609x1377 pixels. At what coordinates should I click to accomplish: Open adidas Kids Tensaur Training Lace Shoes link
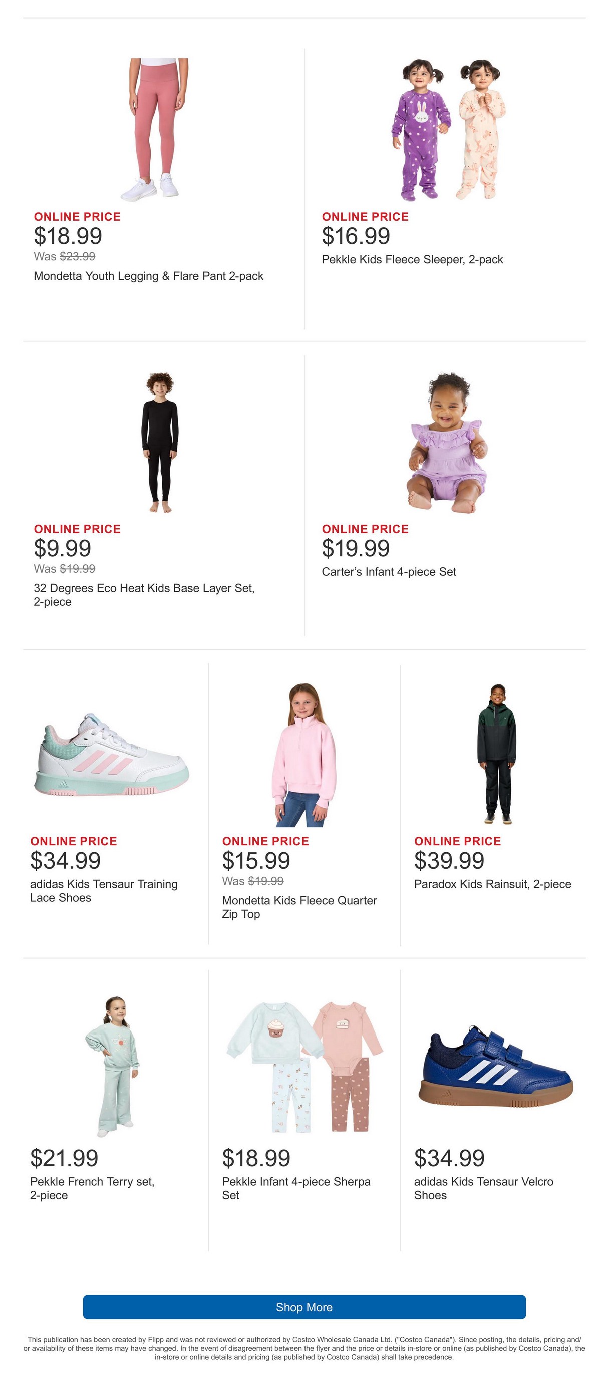pos(104,891)
